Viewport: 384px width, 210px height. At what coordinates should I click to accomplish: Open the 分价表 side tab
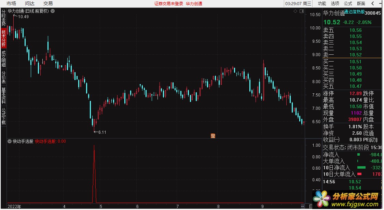tap(4, 77)
